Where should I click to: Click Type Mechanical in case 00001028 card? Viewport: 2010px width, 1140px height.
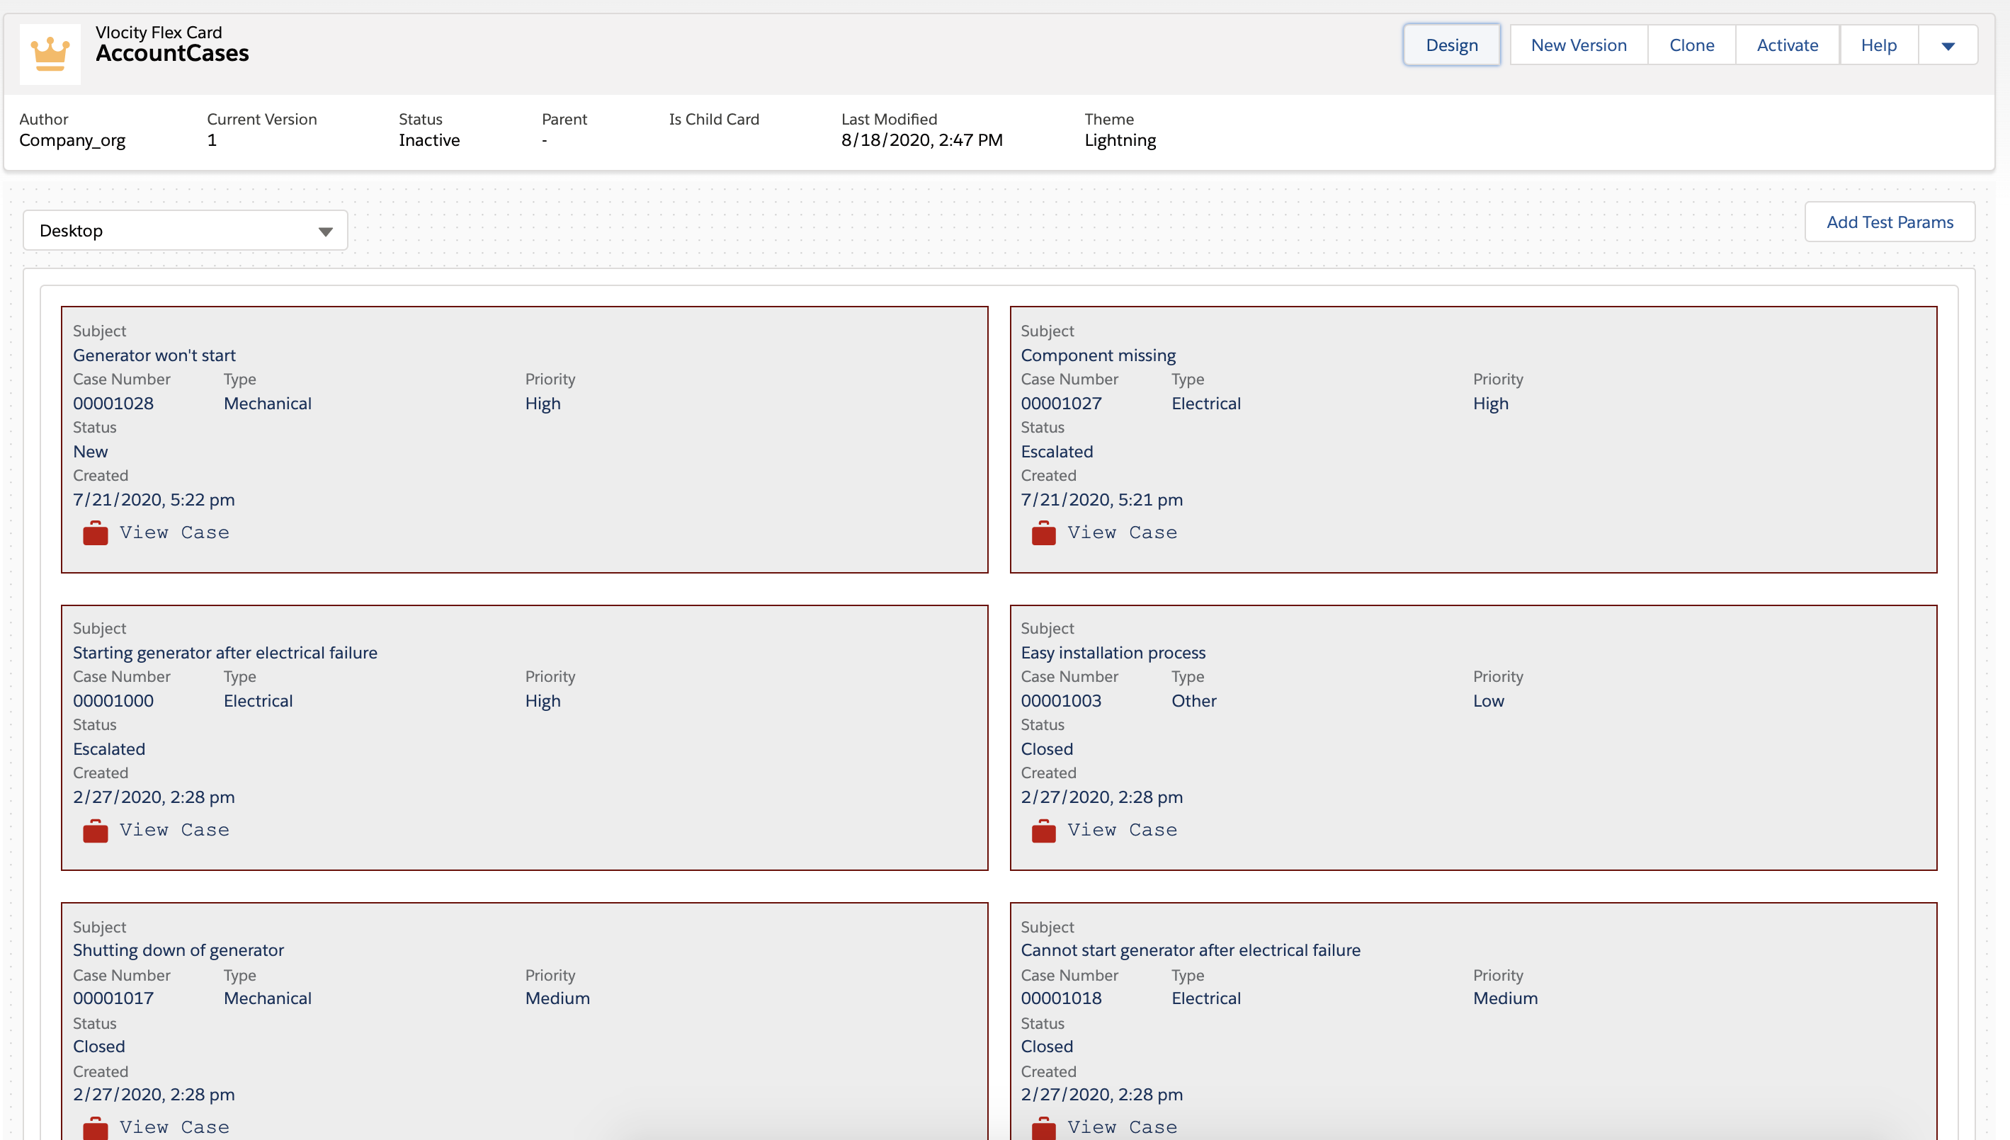268,404
